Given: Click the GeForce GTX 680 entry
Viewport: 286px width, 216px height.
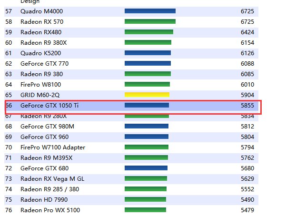Looking at the screenshot, I should pyautogui.click(x=44, y=168).
